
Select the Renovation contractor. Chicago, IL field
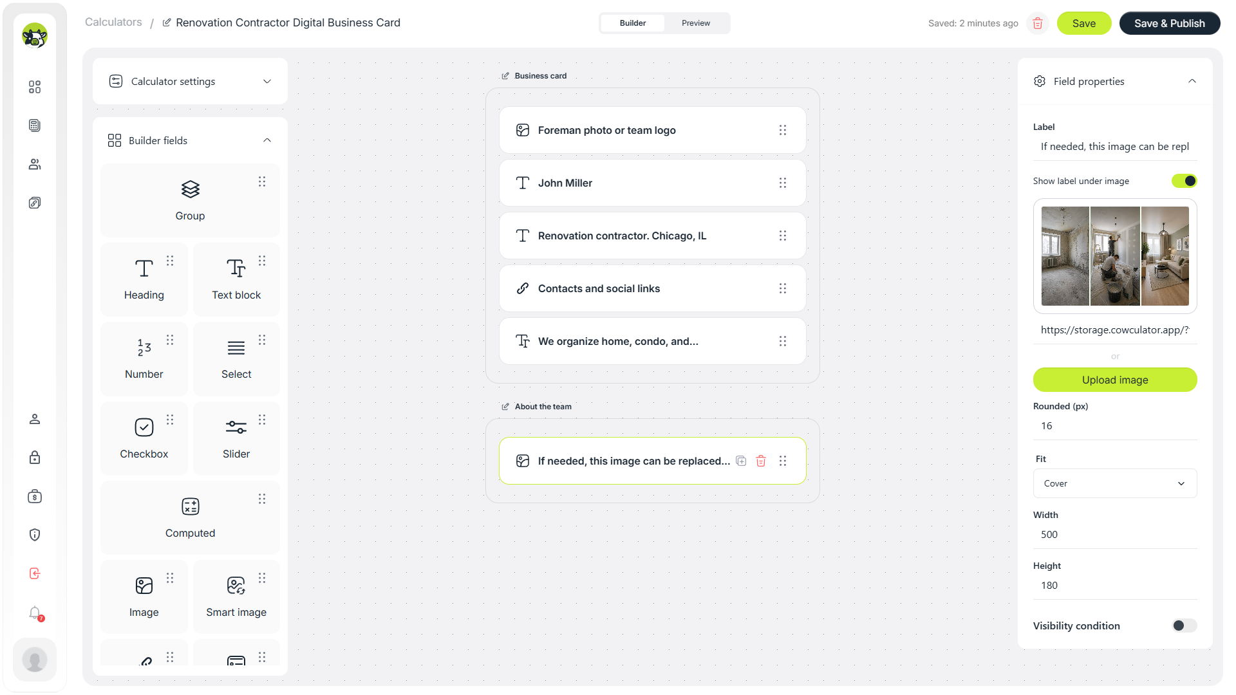(653, 236)
